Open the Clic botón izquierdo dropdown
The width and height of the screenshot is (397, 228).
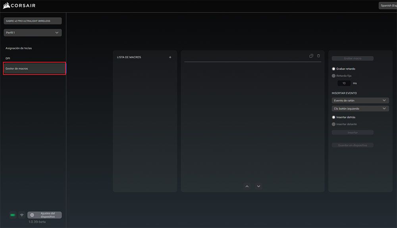[360, 109]
